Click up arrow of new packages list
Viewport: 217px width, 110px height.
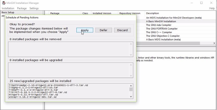(131, 86)
